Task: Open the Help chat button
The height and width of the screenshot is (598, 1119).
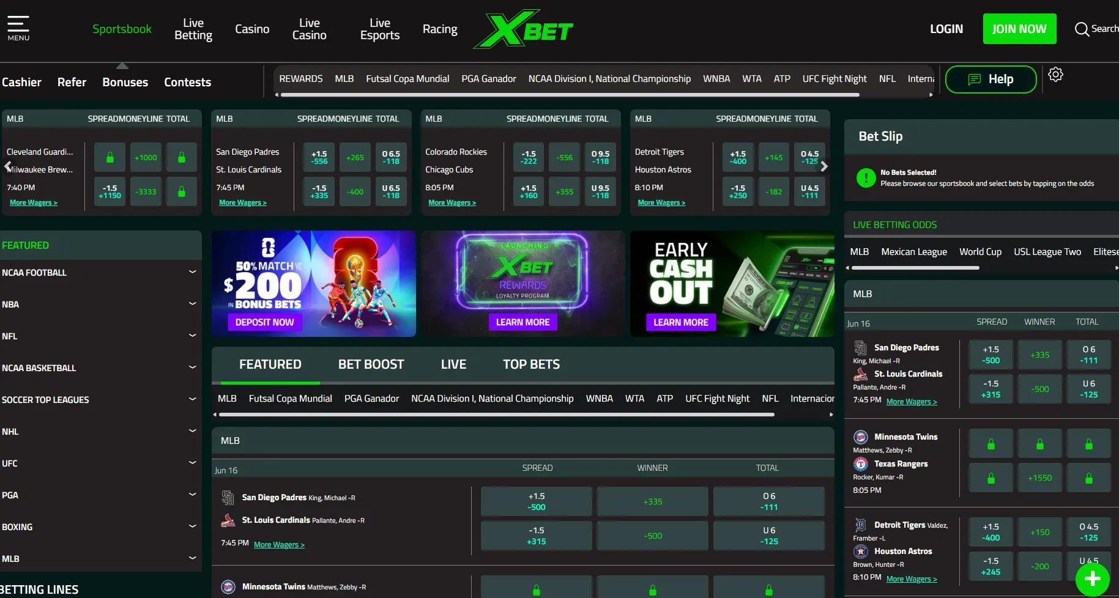Action: click(991, 79)
